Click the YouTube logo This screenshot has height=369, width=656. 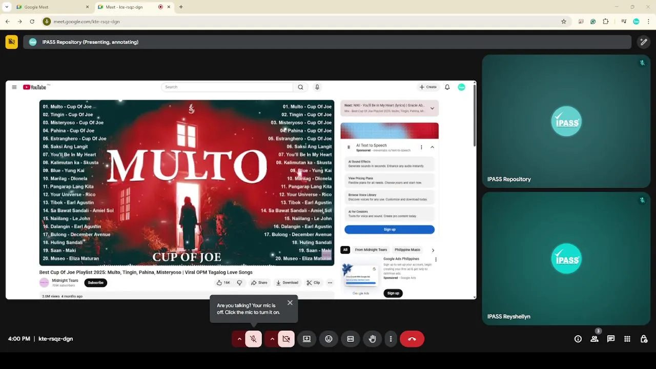[36, 87]
